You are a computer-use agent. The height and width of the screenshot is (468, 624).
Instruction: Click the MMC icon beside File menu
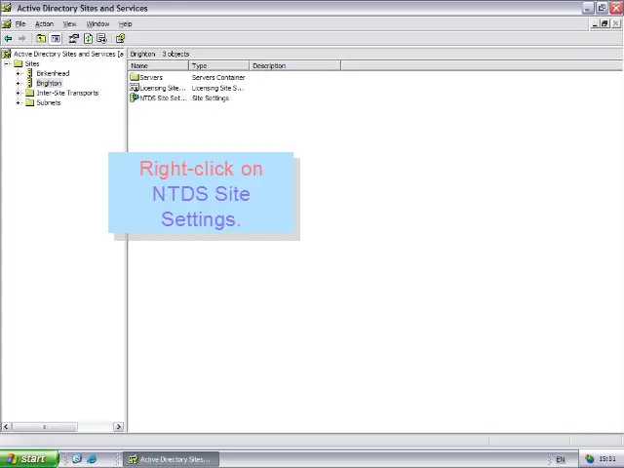point(7,23)
